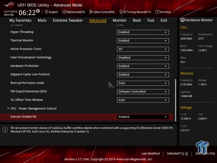The image size is (217, 163).
Task: Click Last Modified at the bottom
Action: 150,154
